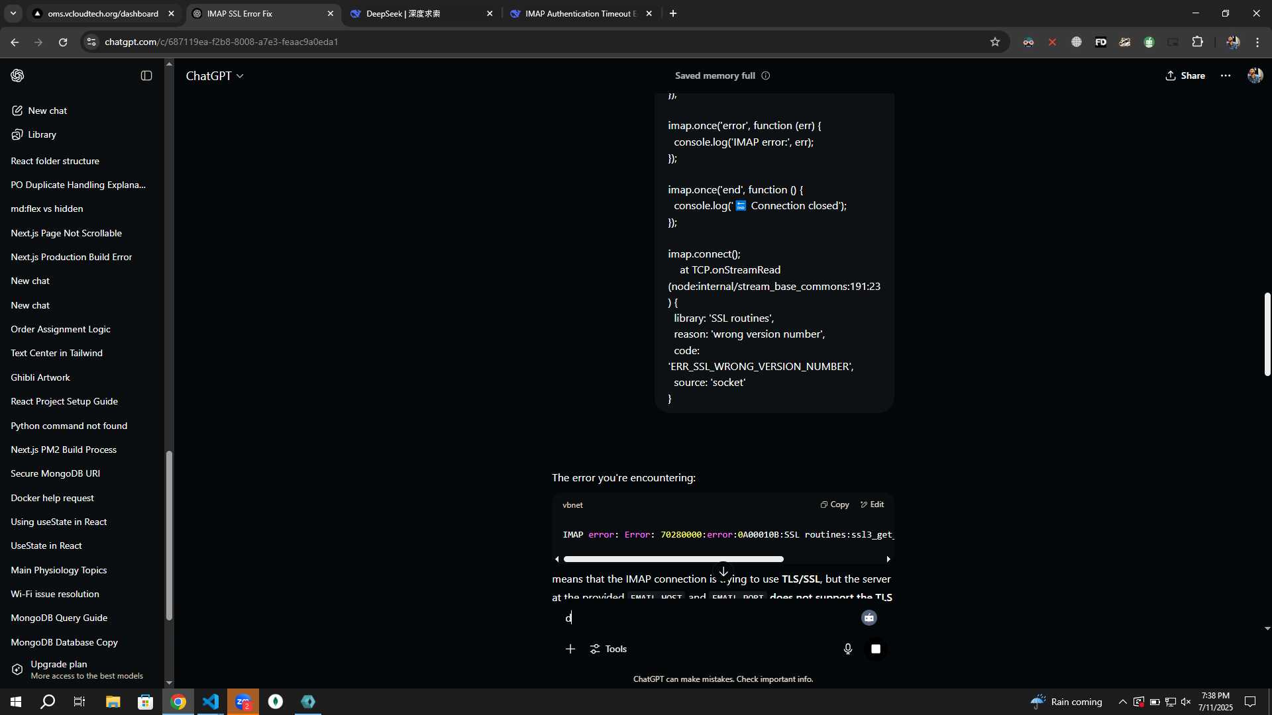Click the extension robot icon in message box
The width and height of the screenshot is (1272, 715).
point(869,618)
